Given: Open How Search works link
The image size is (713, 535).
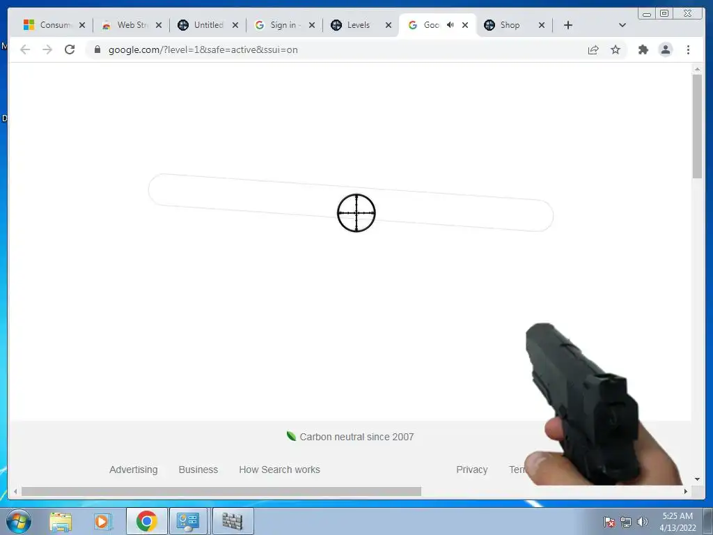Looking at the screenshot, I should click(280, 470).
